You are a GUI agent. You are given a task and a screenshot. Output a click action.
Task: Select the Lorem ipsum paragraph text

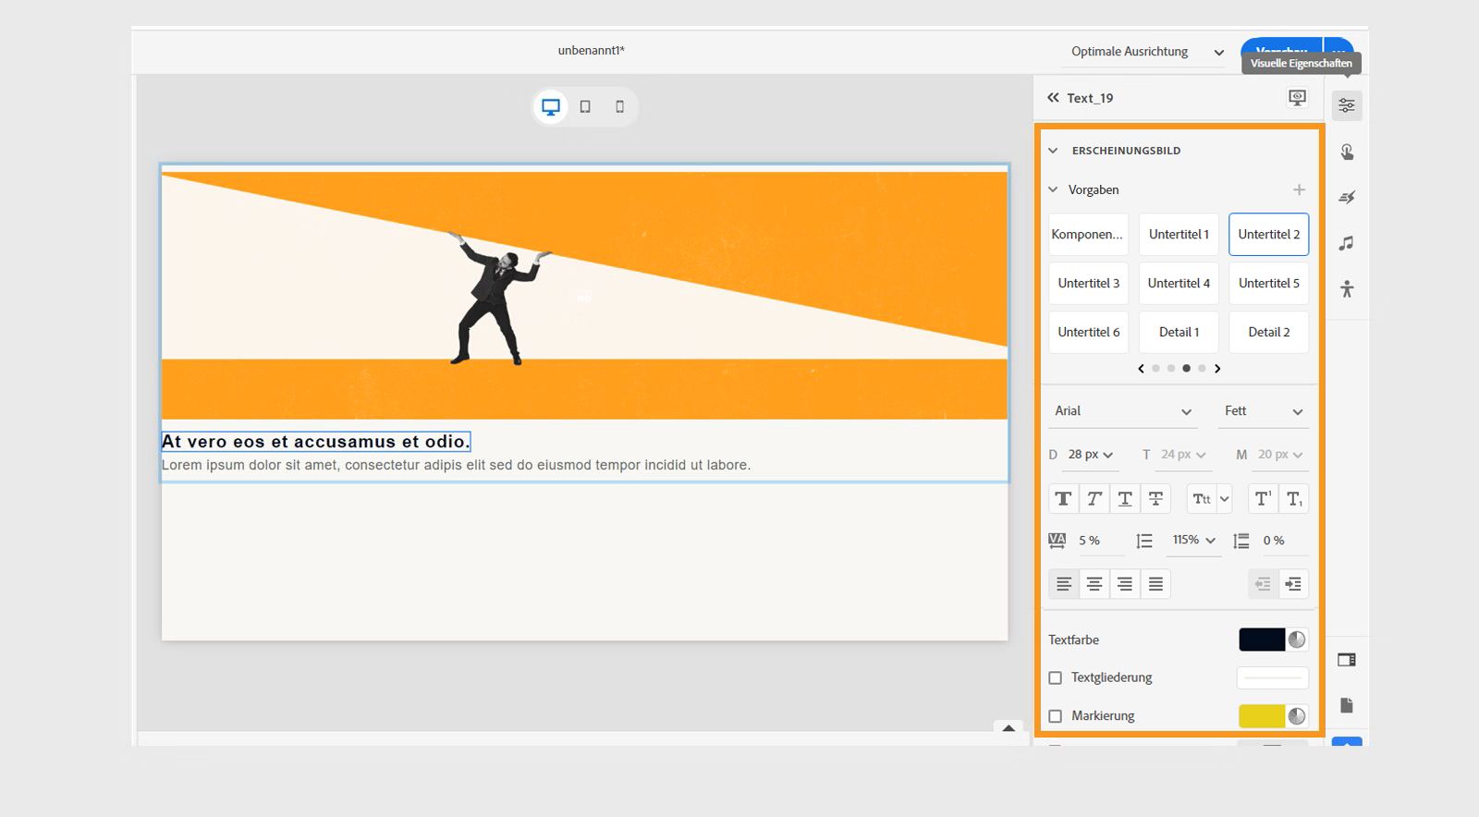tap(456, 465)
